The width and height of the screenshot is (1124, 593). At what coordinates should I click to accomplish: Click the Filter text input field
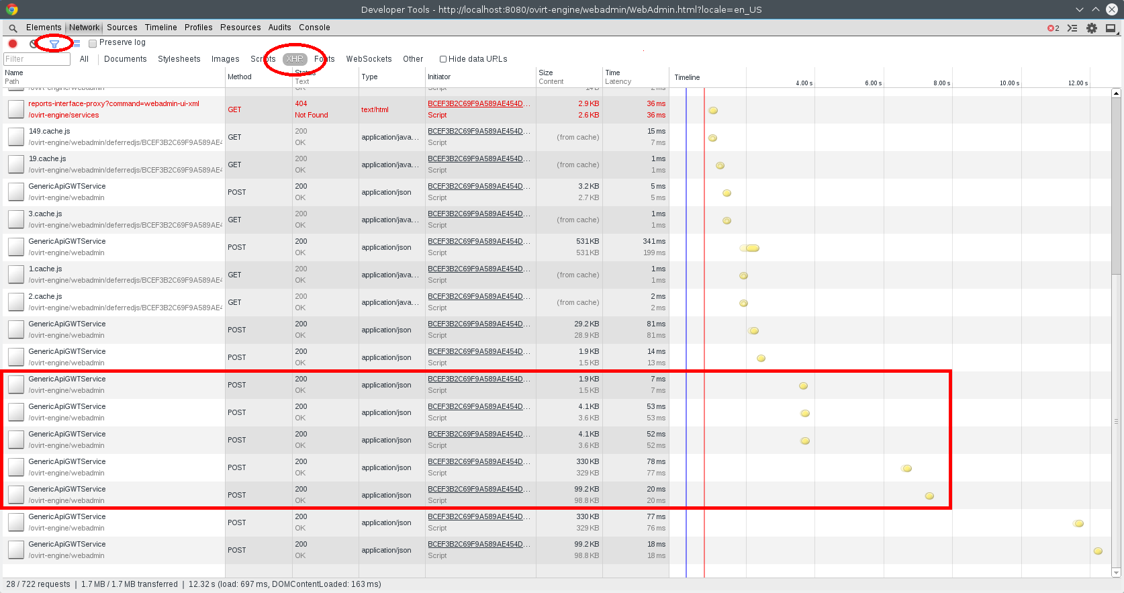[37, 59]
